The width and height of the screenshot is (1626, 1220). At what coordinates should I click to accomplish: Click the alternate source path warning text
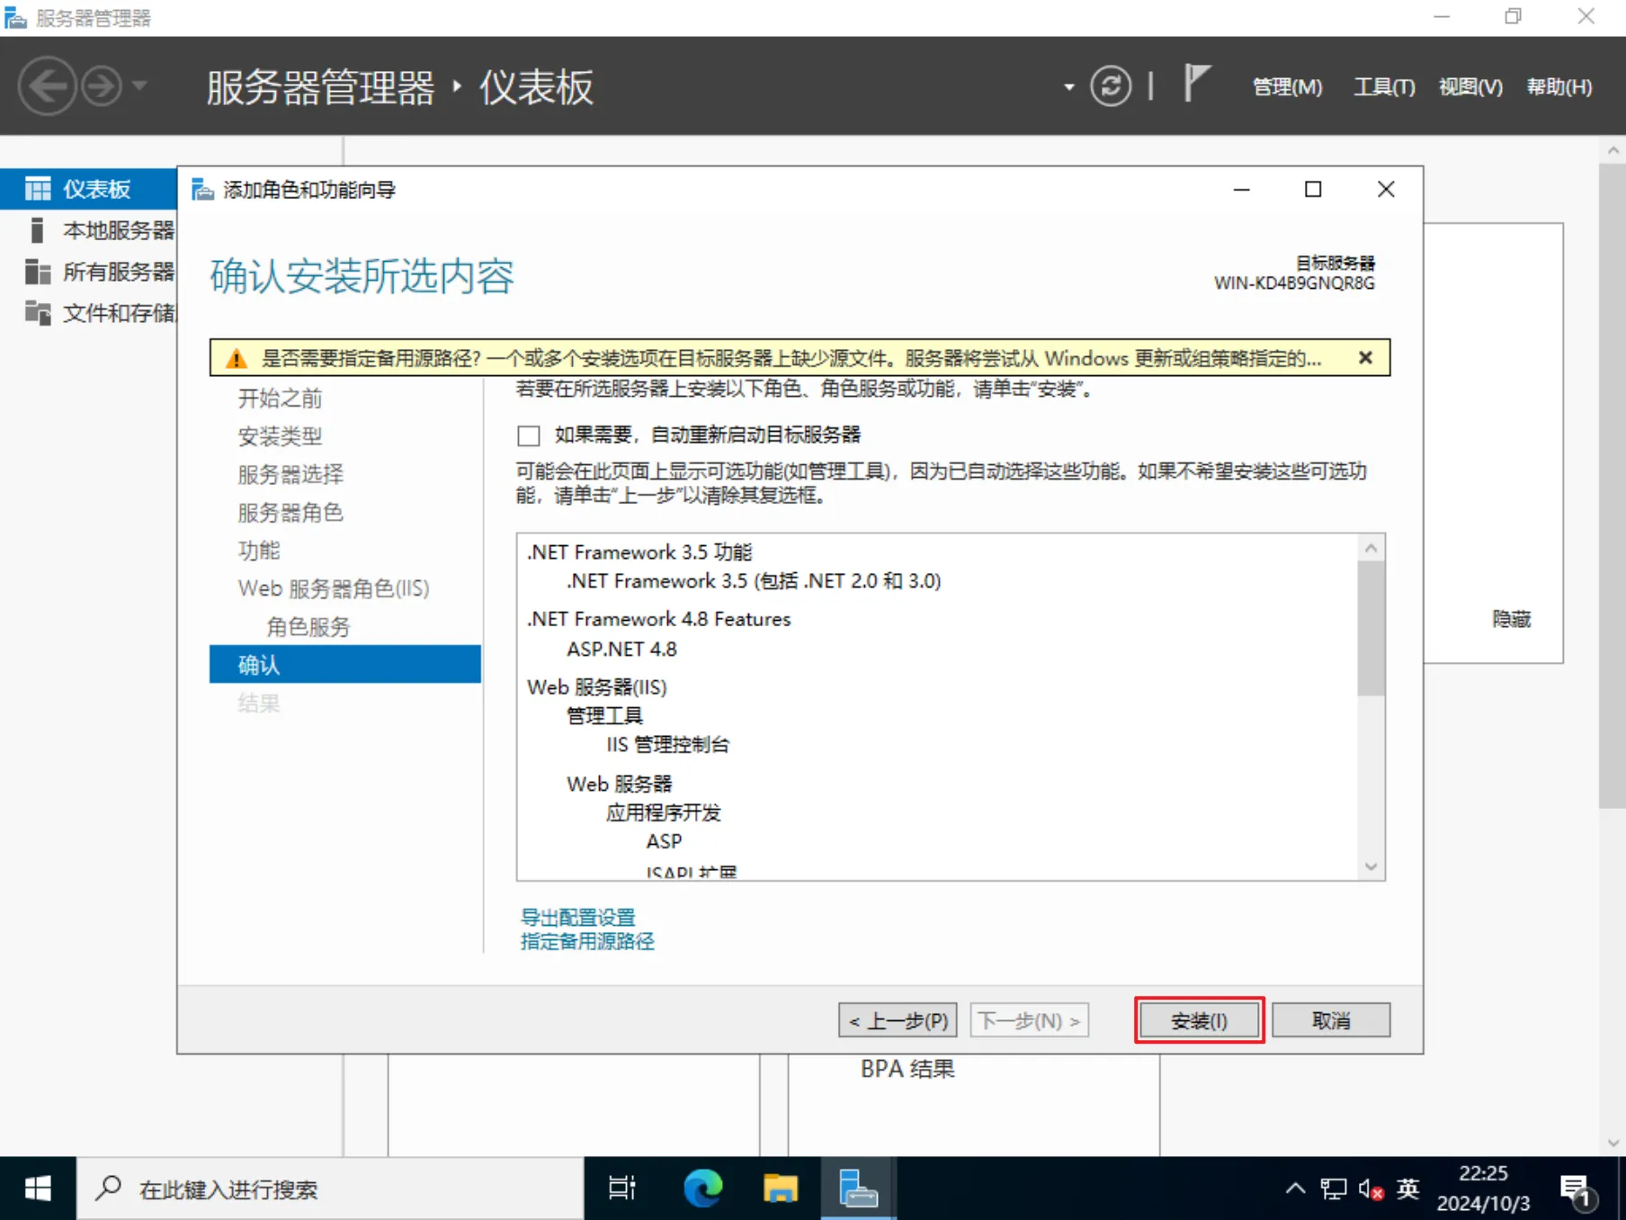click(791, 358)
